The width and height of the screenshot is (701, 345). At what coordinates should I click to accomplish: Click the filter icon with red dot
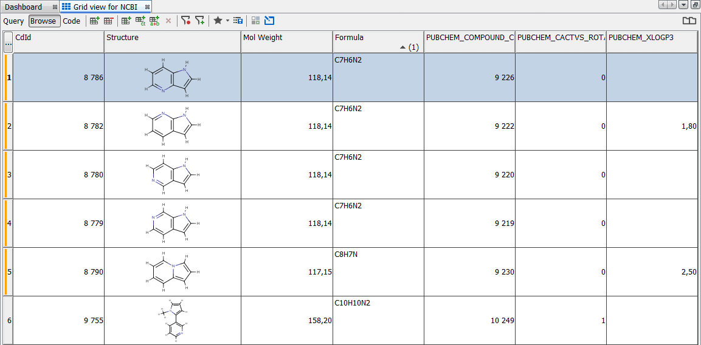tap(185, 21)
